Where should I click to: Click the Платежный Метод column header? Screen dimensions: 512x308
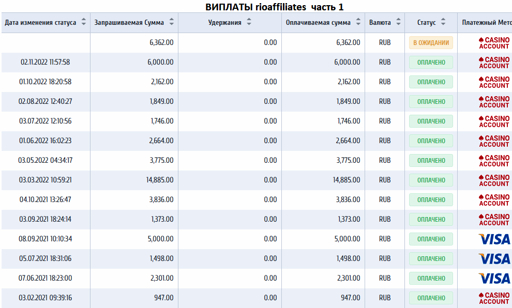click(486, 23)
